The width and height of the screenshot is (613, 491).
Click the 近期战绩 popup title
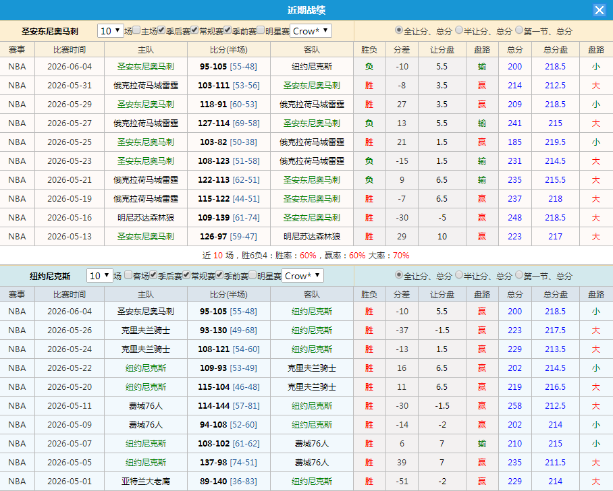[x=306, y=10]
